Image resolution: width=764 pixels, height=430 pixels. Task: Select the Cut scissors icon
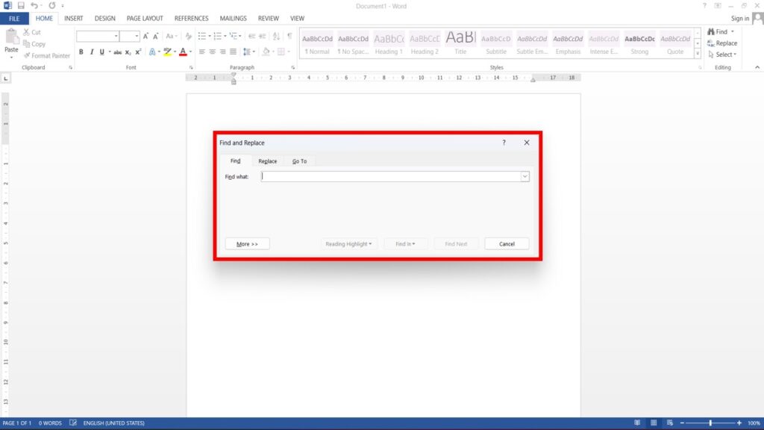(x=27, y=32)
